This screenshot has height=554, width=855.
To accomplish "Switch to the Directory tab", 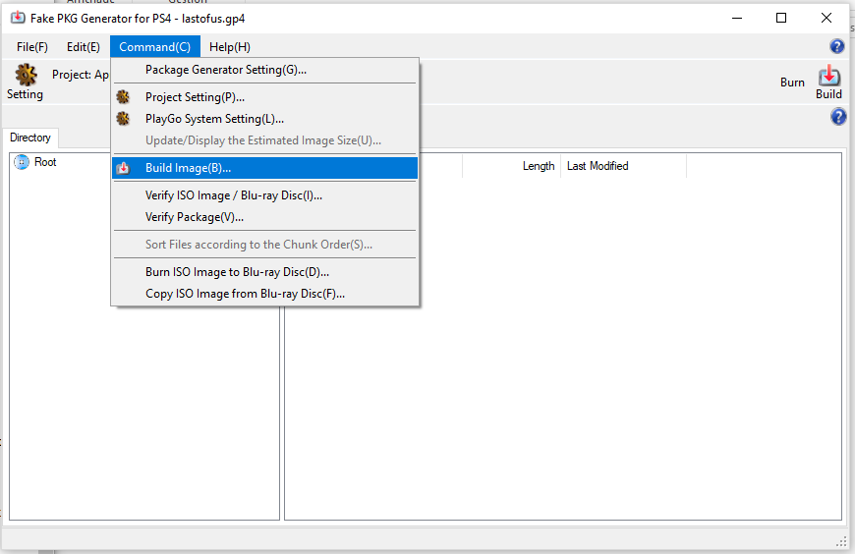I will [x=30, y=138].
